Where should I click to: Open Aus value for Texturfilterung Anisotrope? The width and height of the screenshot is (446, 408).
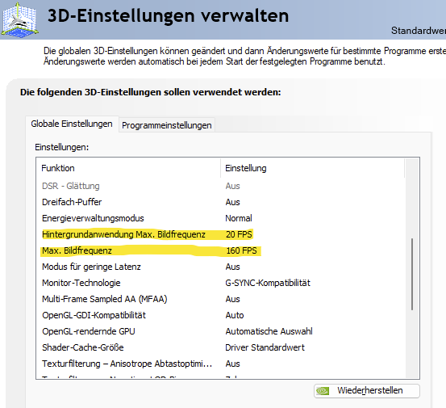[232, 364]
